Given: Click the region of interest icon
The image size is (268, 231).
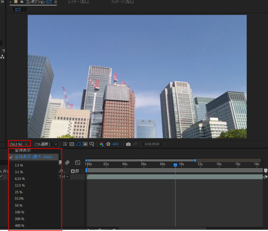Looking at the screenshot, I should point(85,144).
